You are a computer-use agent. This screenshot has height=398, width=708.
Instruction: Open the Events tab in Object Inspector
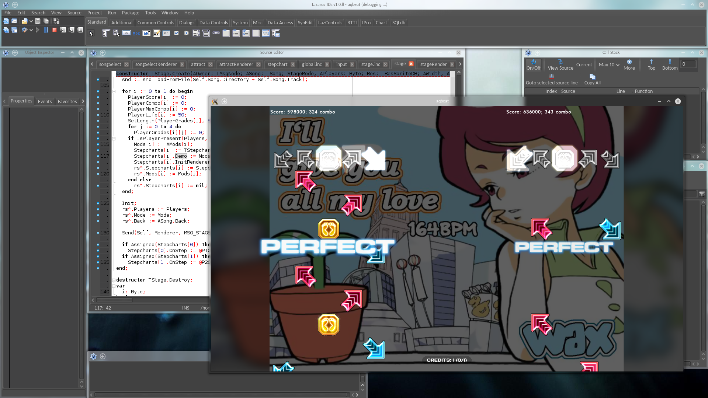[45, 101]
